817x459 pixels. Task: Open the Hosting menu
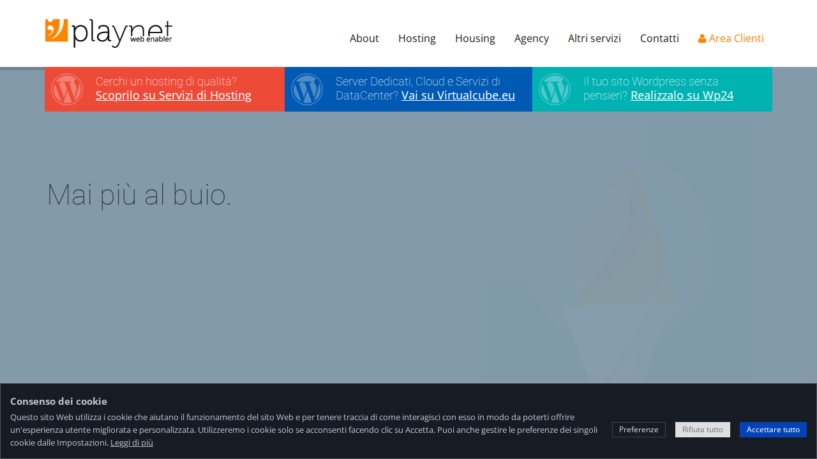point(417,38)
